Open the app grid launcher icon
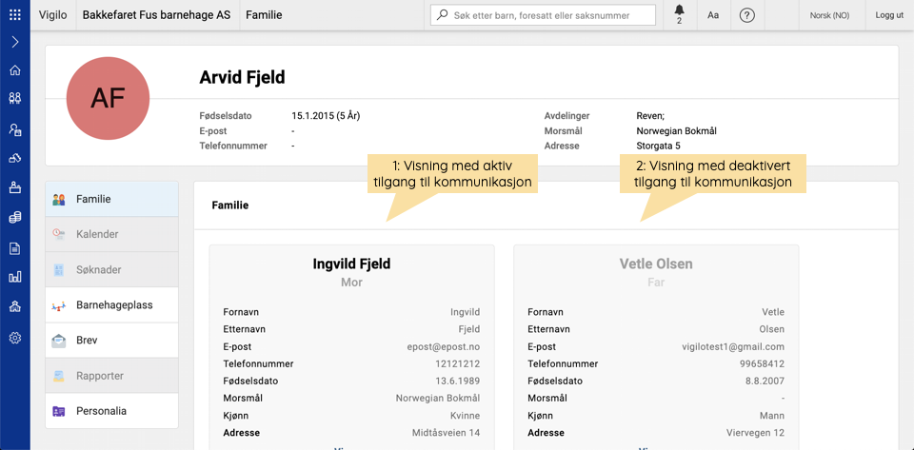The image size is (914, 450). tap(15, 15)
